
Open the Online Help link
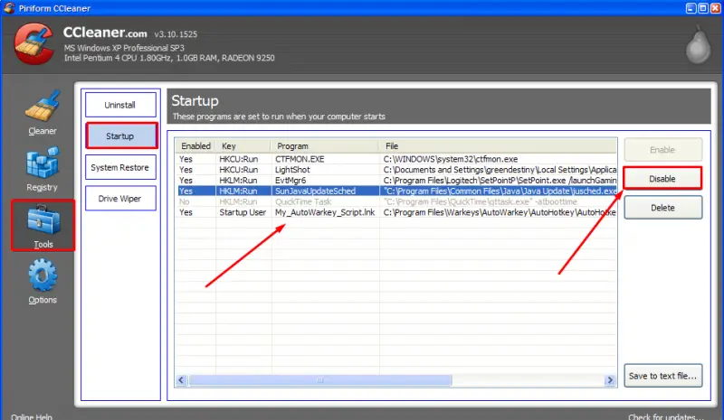(32, 416)
